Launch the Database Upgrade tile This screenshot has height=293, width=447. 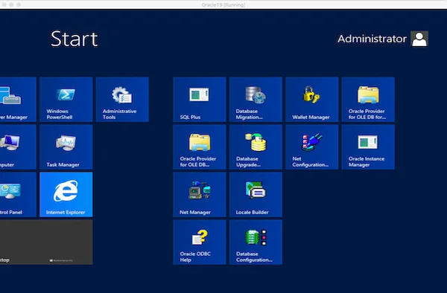[x=256, y=146]
